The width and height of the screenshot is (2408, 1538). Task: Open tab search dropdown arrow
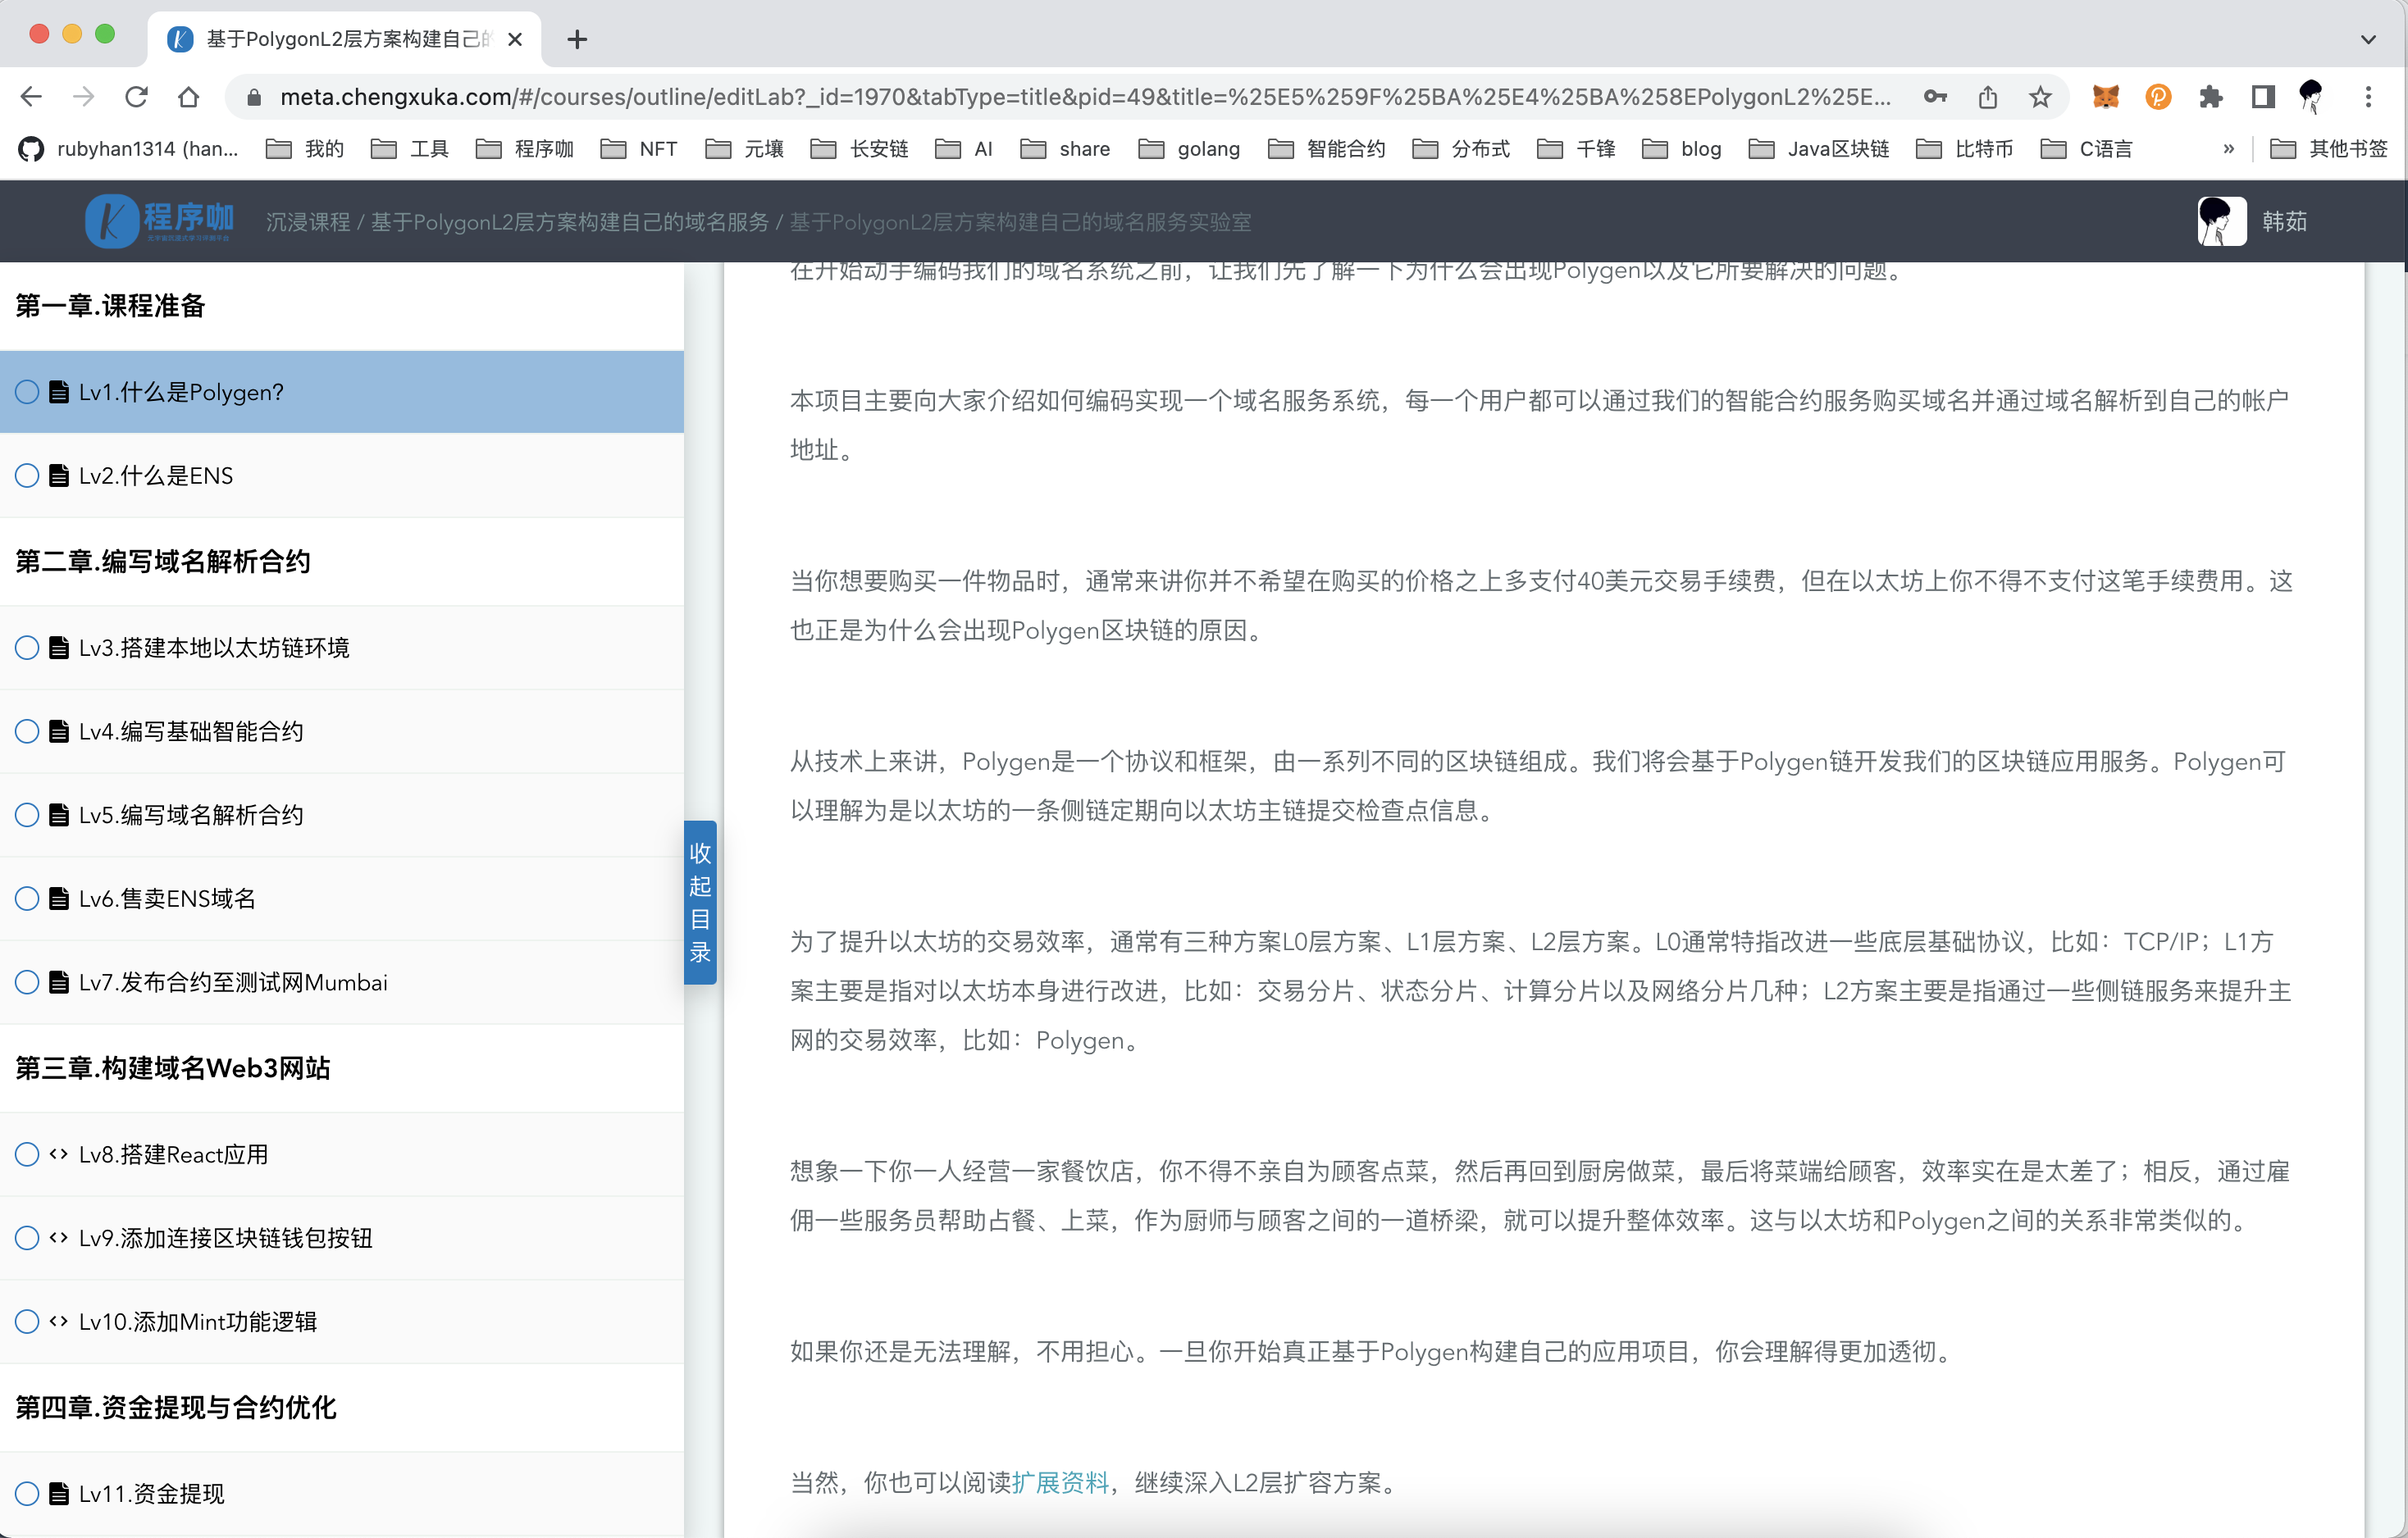[2368, 39]
